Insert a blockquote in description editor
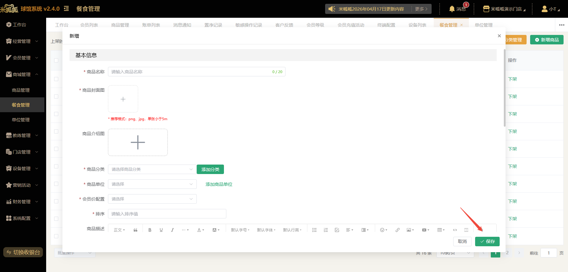568x272 pixels. pyautogui.click(x=135, y=230)
